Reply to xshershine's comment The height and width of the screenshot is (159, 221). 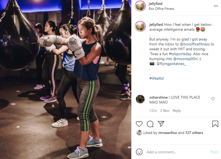click(177, 111)
